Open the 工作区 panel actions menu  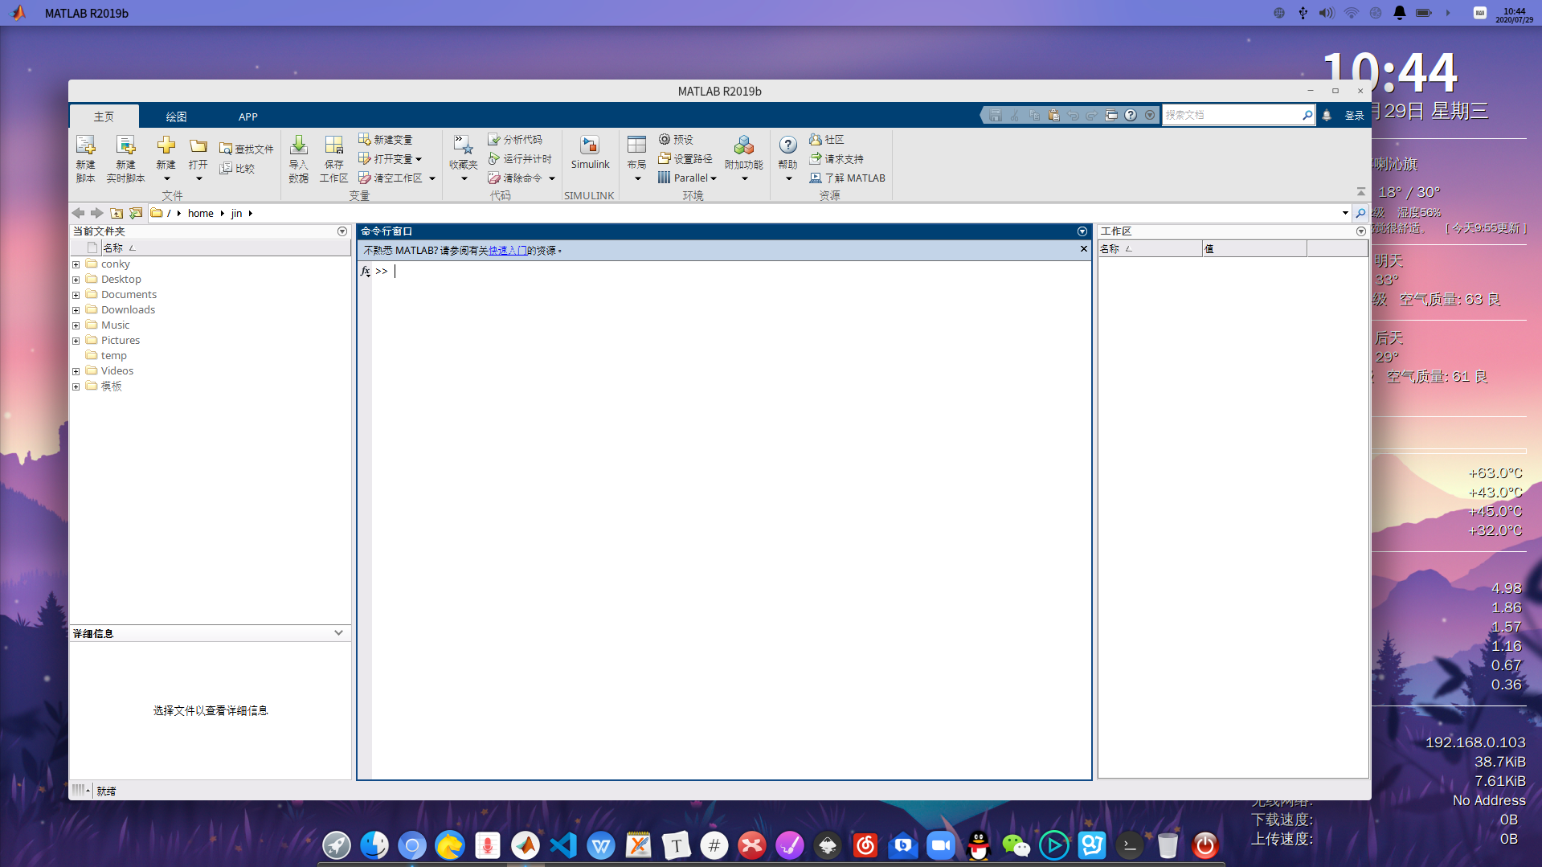pyautogui.click(x=1361, y=231)
